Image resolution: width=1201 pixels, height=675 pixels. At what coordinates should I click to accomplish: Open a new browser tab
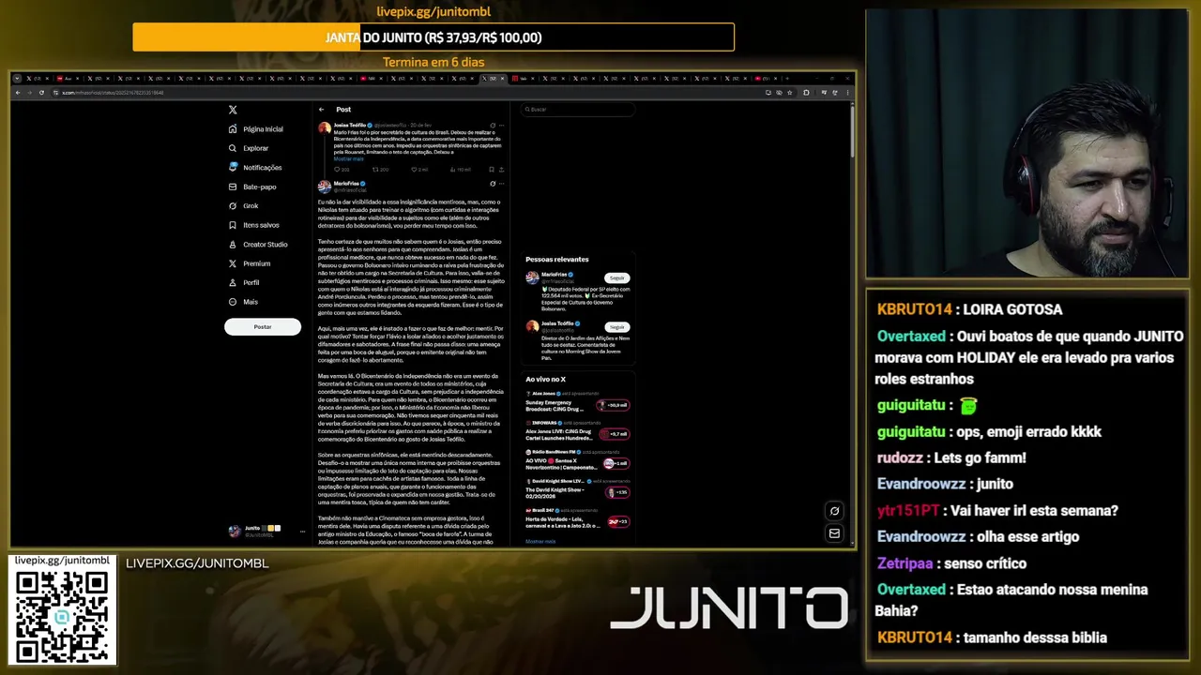(786, 79)
